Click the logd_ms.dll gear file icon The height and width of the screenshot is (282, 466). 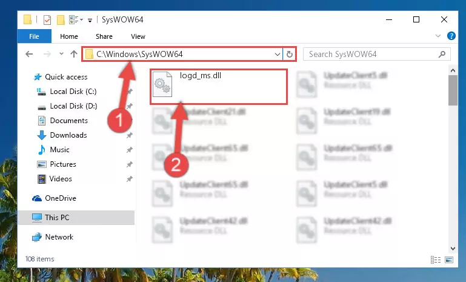[x=162, y=84]
